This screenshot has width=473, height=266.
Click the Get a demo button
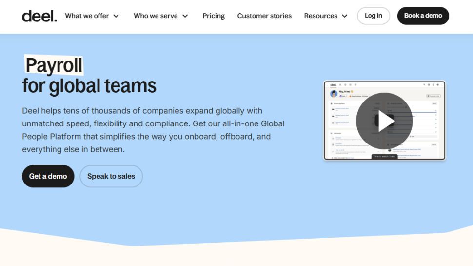coord(48,176)
